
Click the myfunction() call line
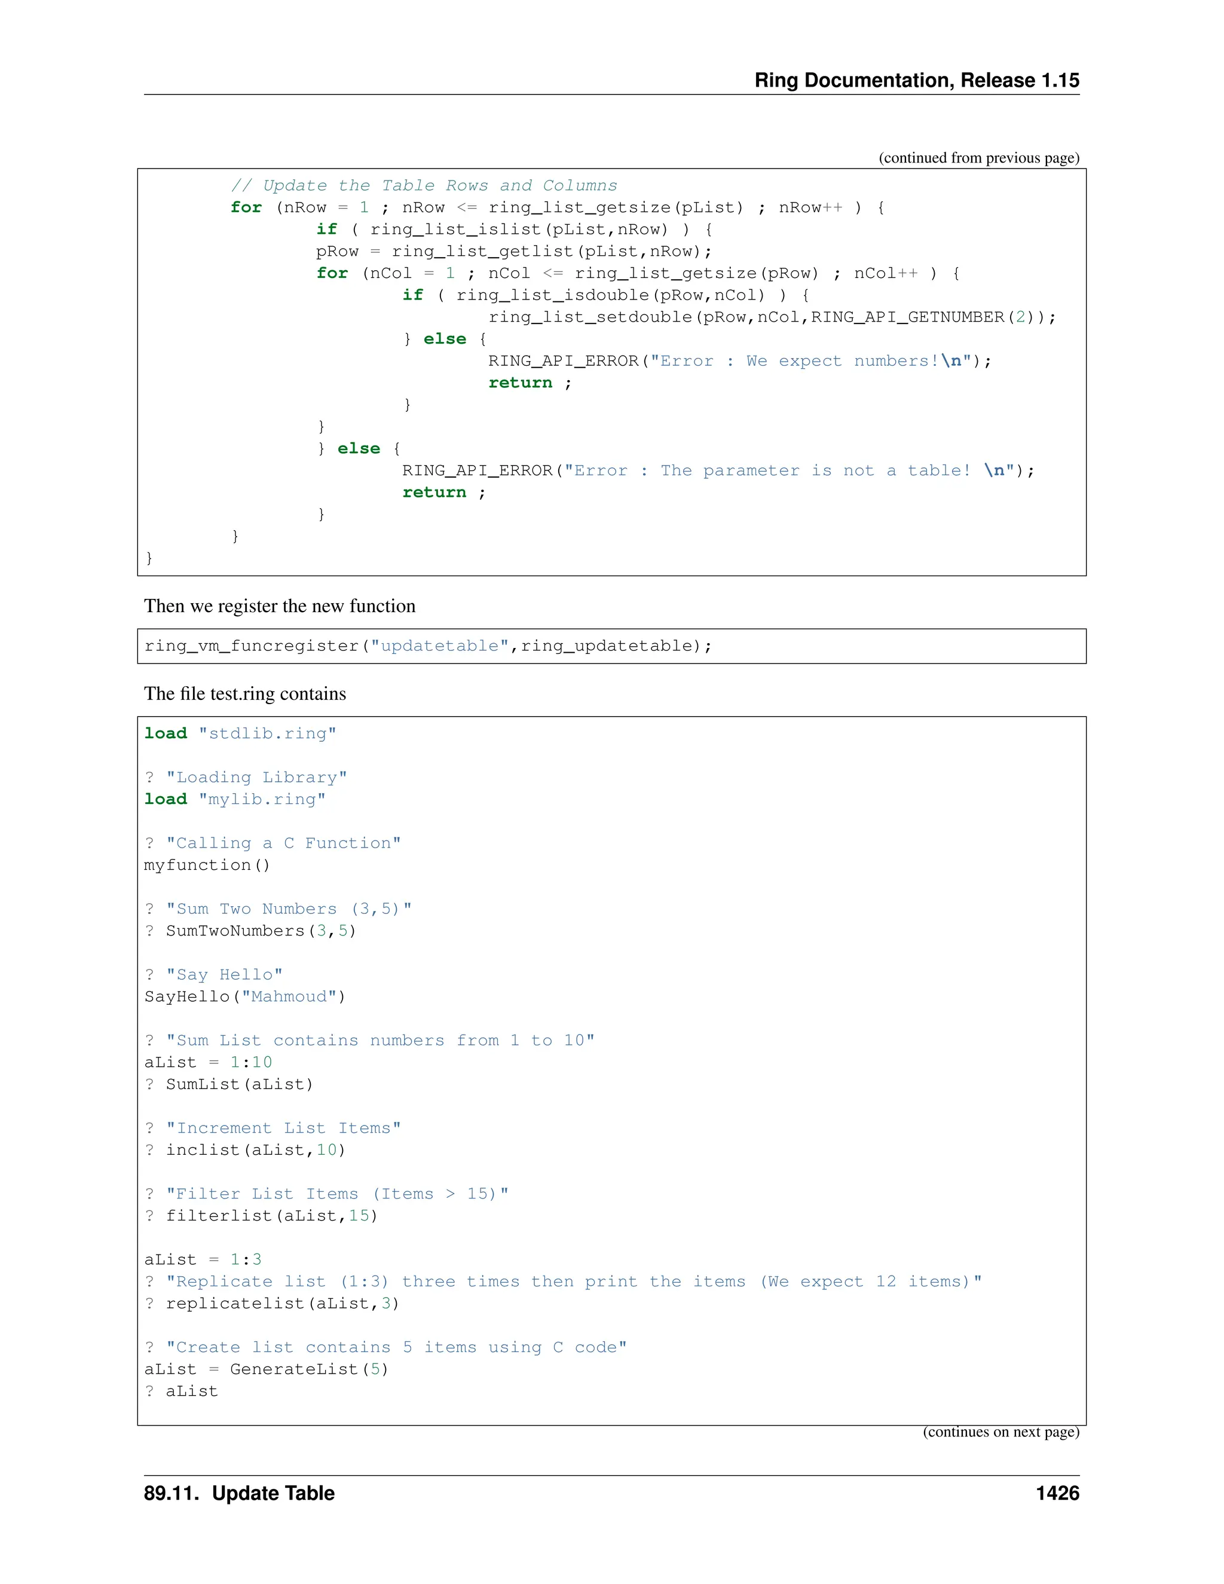pos(207,866)
